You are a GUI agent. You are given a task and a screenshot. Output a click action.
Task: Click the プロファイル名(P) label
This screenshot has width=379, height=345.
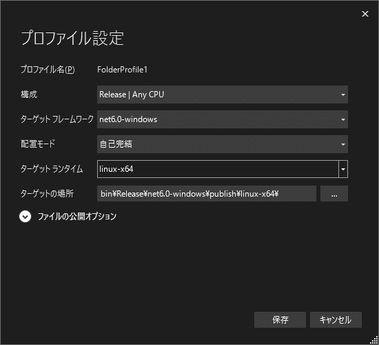48,70
